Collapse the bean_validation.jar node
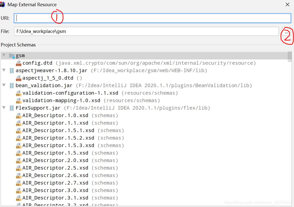This screenshot has height=207, width=294. pos(3,85)
